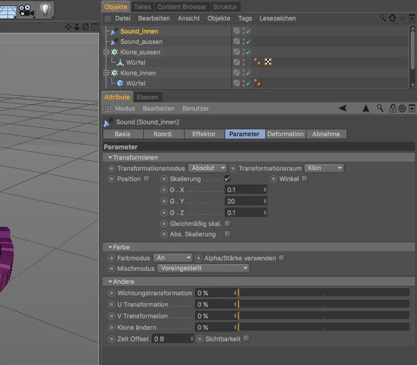Open search in Attribute Manager
Viewport: 417px width, 365px height.
click(x=381, y=108)
